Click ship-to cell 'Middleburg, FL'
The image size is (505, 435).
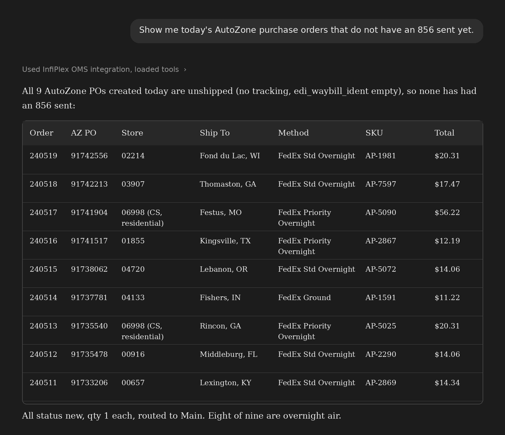(x=229, y=355)
